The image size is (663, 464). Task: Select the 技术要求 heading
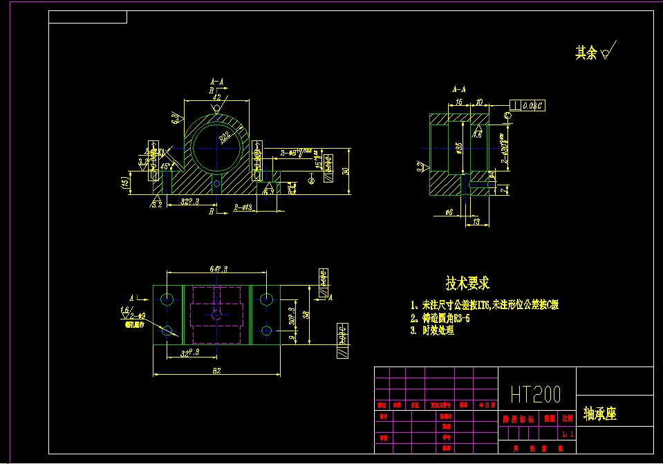[x=467, y=283]
